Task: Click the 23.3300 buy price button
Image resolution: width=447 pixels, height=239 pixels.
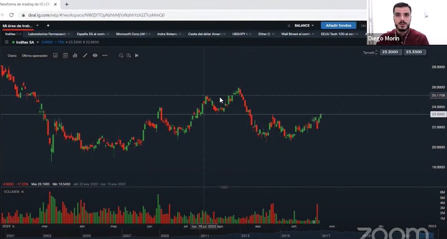Action: (415, 52)
